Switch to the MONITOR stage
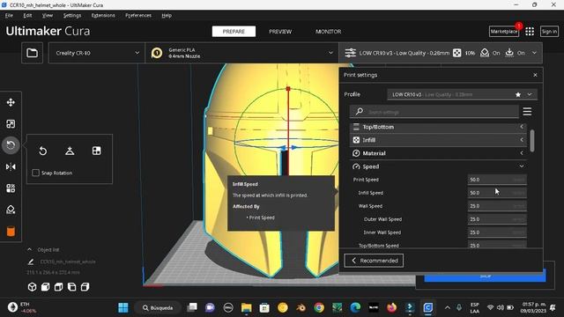The height and width of the screenshot is (317, 564). (x=329, y=32)
